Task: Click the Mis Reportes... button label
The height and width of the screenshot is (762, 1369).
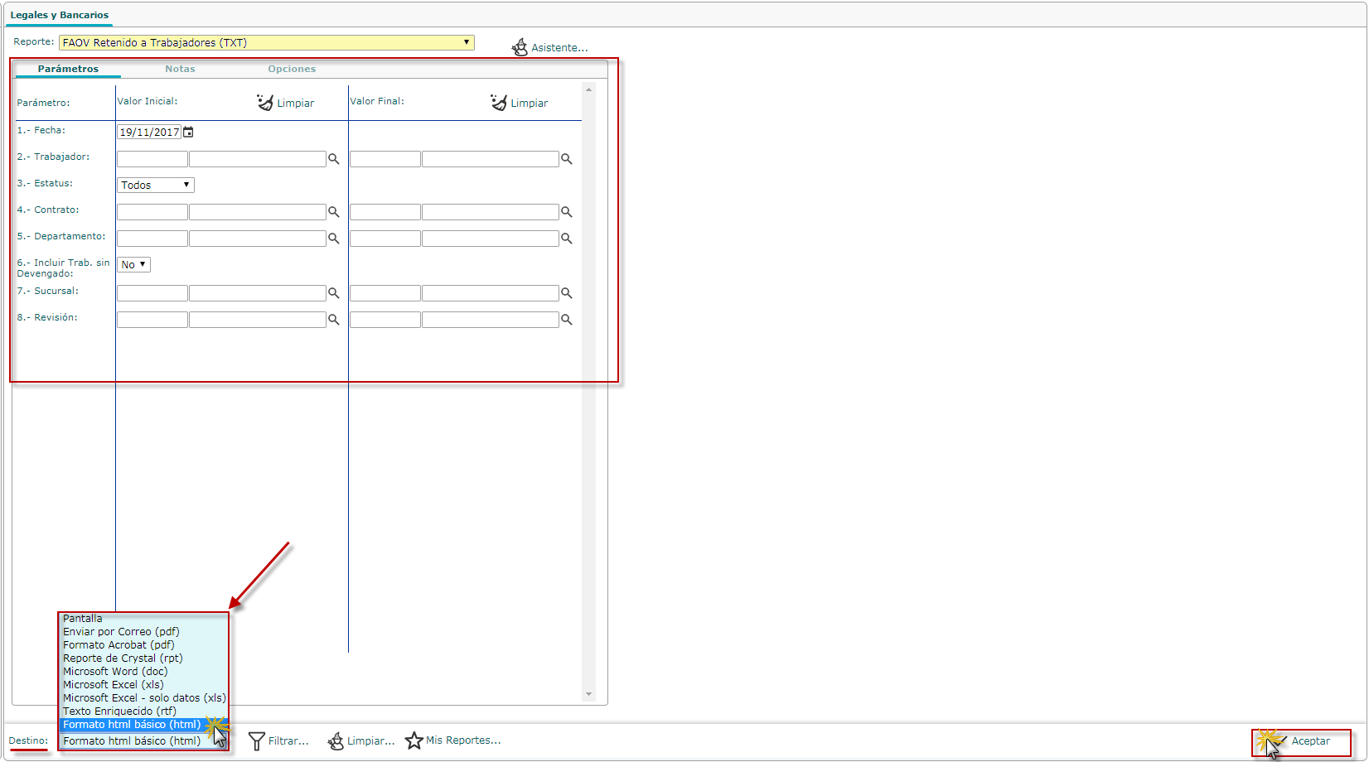Action: pyautogui.click(x=463, y=740)
